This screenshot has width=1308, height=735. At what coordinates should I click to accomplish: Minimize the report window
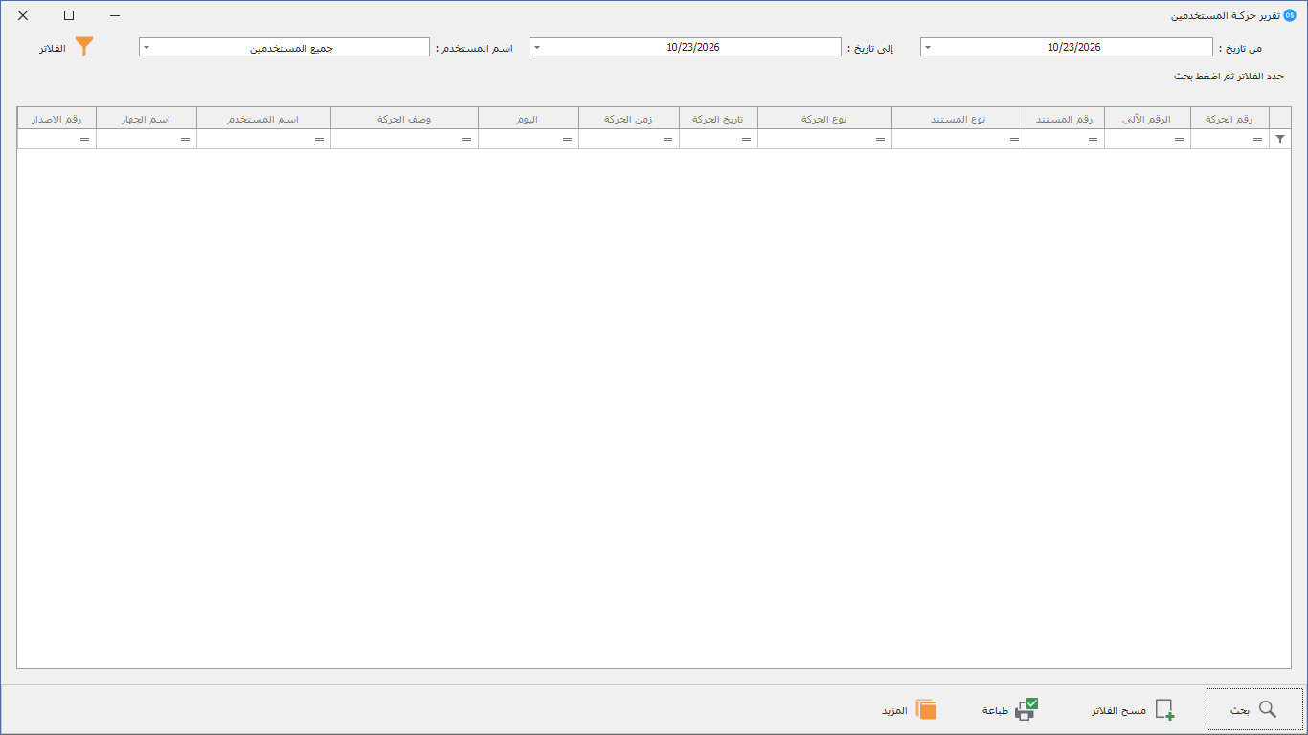point(115,15)
